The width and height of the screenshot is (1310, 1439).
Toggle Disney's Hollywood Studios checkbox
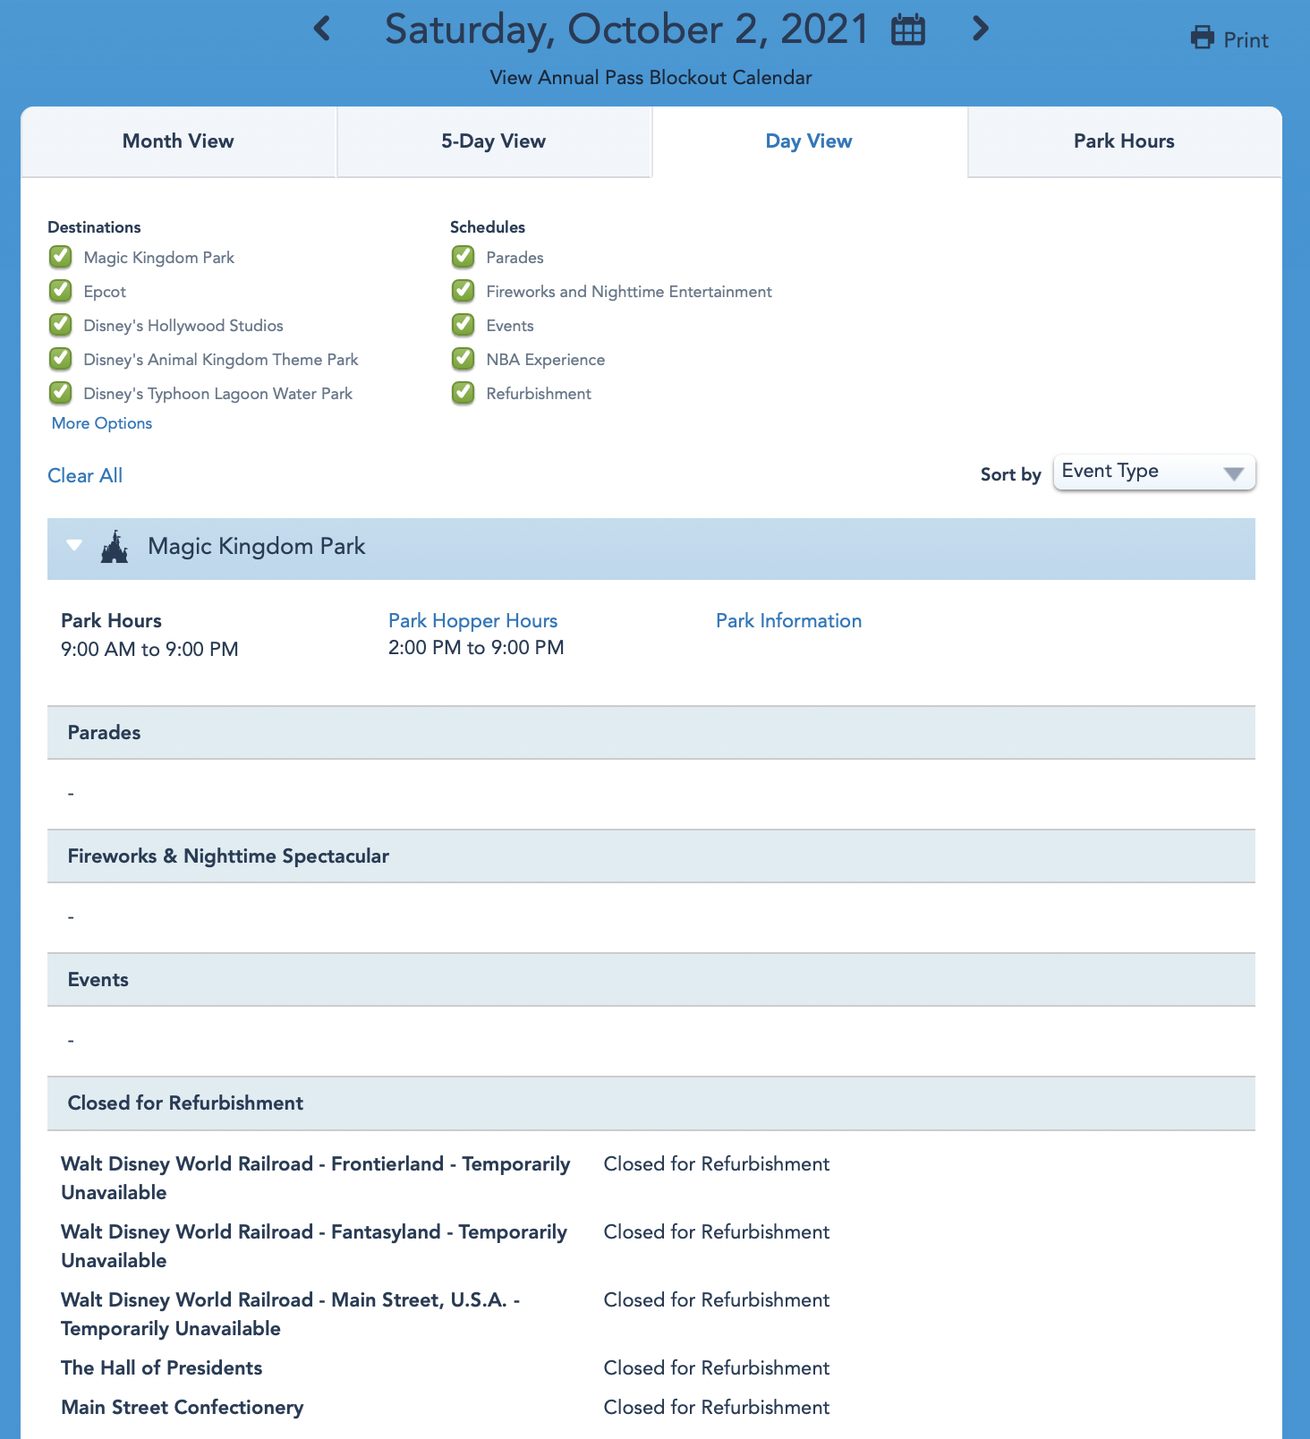61,326
